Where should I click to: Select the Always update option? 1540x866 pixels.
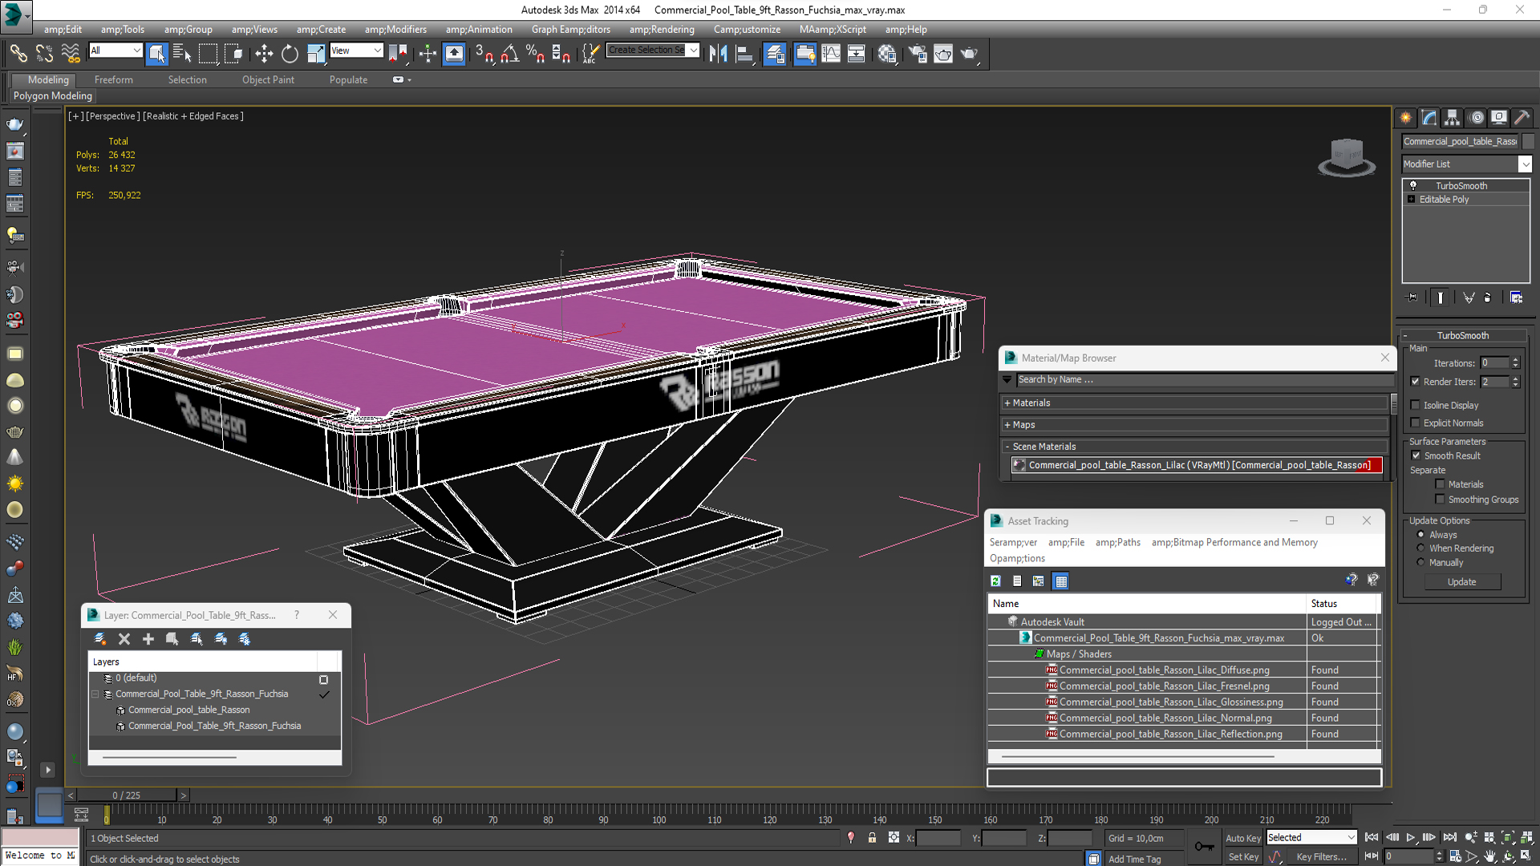(x=1421, y=535)
